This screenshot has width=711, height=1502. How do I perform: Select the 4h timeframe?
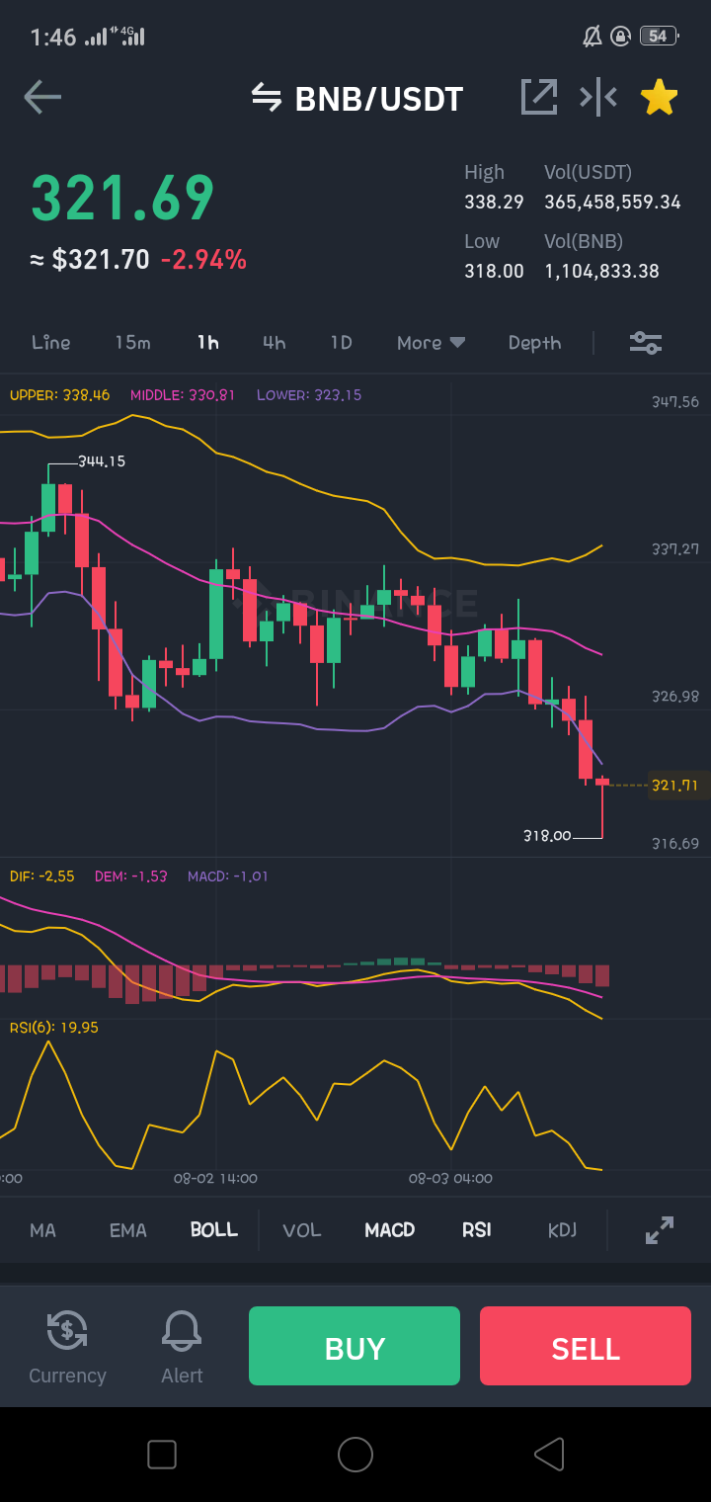[x=274, y=343]
